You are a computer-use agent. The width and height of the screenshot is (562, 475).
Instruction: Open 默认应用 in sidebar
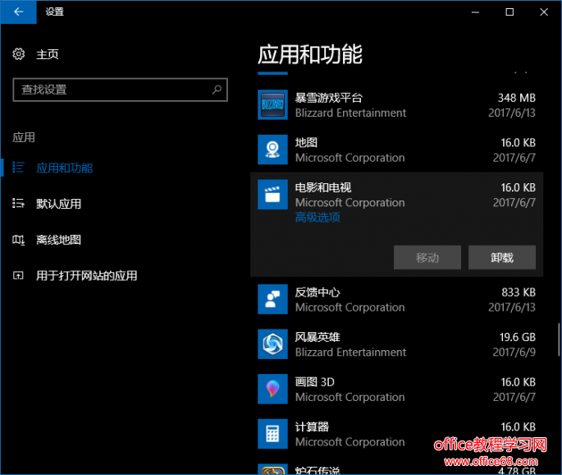point(59,204)
